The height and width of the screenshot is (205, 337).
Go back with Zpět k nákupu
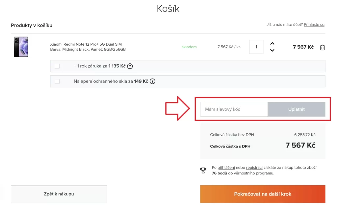click(59, 194)
